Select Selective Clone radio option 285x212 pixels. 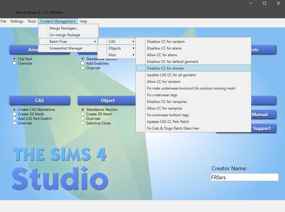[83, 123]
